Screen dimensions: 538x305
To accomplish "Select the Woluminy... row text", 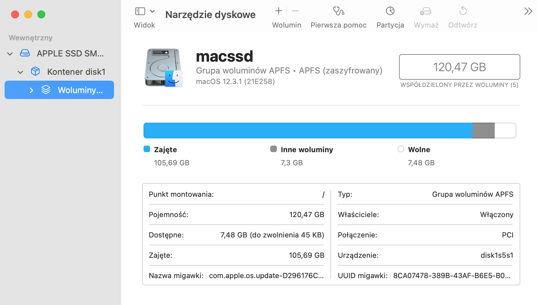I will pyautogui.click(x=80, y=90).
